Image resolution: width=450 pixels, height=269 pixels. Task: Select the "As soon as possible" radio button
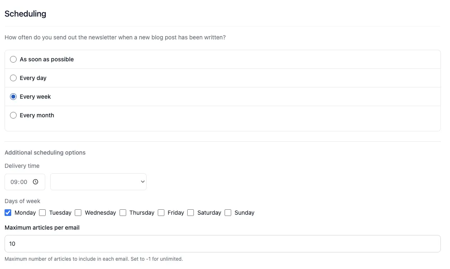pyautogui.click(x=13, y=59)
